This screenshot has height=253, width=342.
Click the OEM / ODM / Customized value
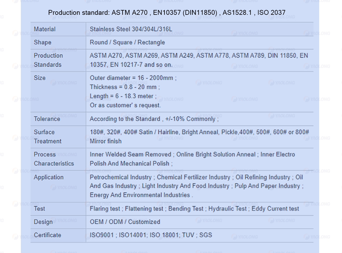(x=125, y=222)
